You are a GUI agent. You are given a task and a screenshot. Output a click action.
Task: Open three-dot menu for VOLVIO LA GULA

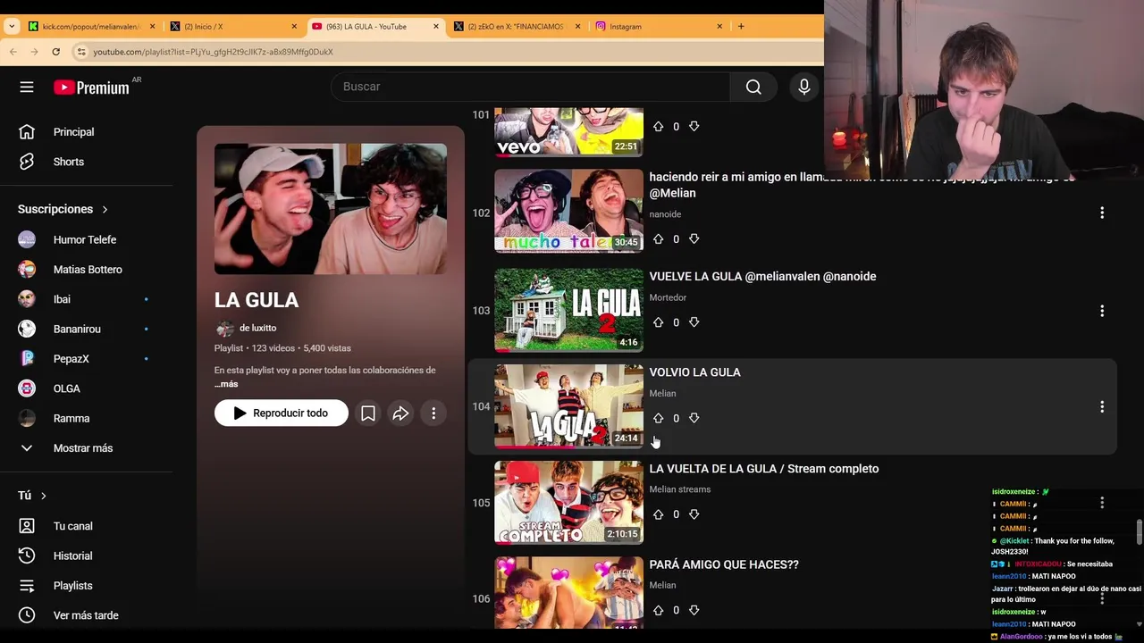coord(1102,406)
